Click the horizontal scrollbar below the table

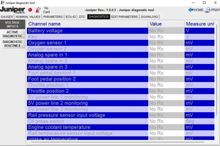(x=118, y=142)
